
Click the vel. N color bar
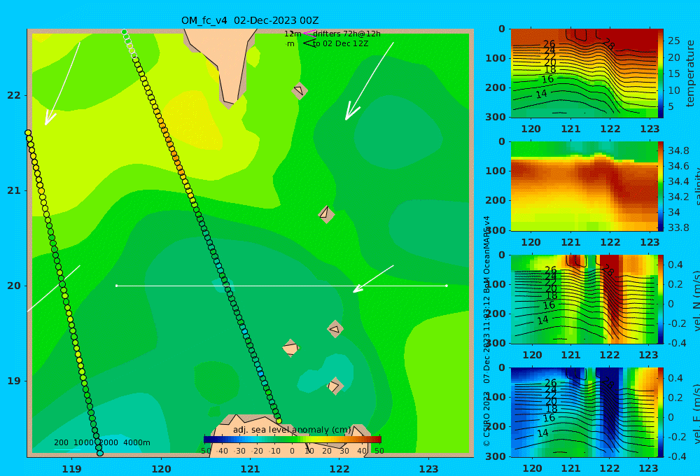[661, 299]
